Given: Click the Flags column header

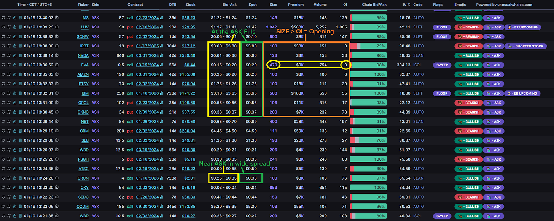Looking at the screenshot, I should [x=438, y=5].
